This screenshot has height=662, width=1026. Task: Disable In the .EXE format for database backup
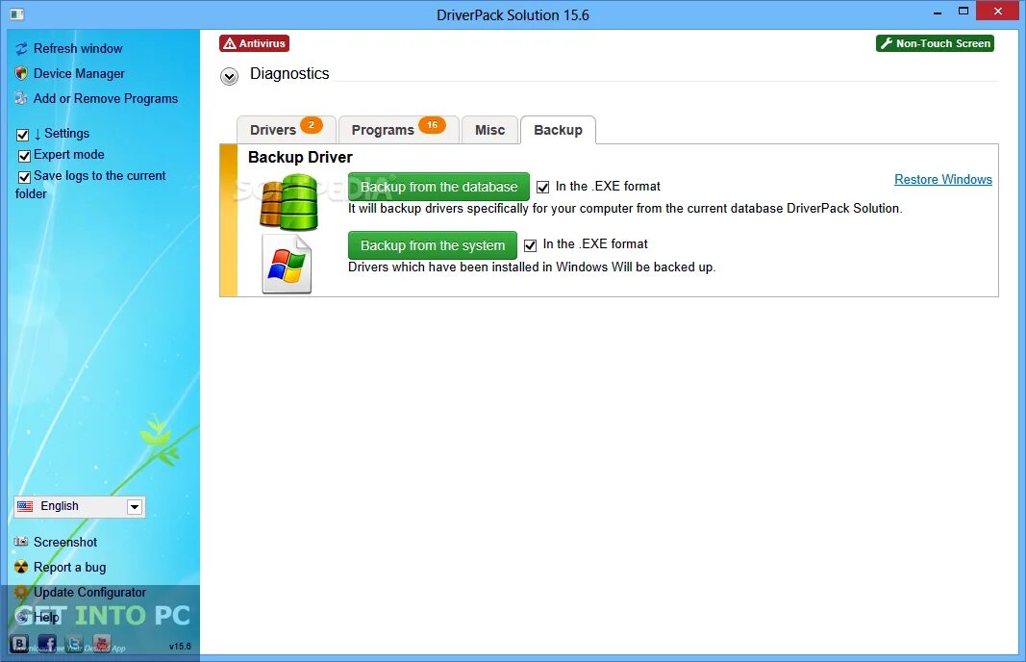pos(543,187)
